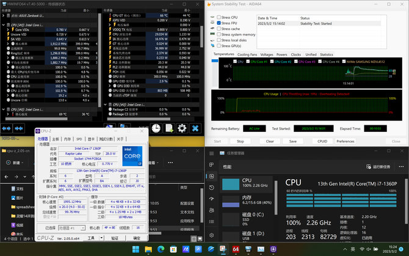The image size is (409, 256).
Task: Click the HWiNFO clock timer icon
Action: [x=156, y=128]
